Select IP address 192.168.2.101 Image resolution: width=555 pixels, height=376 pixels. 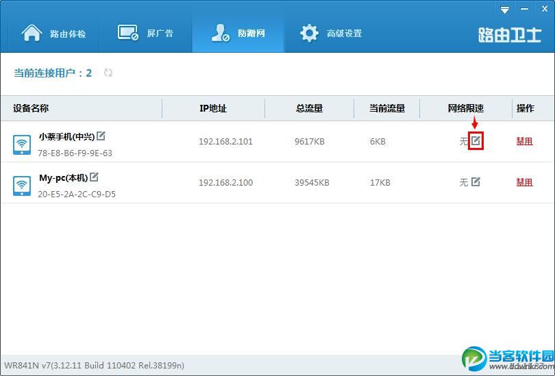225,142
